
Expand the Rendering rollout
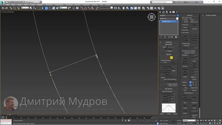click(169, 42)
